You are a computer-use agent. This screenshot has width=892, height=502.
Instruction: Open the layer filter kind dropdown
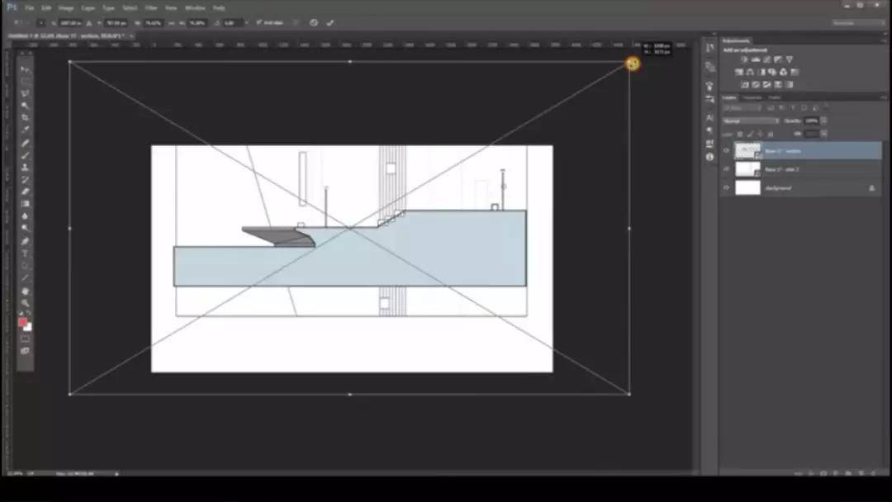[x=743, y=108]
